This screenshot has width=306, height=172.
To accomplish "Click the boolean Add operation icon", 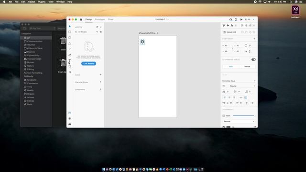I will point(242,32).
